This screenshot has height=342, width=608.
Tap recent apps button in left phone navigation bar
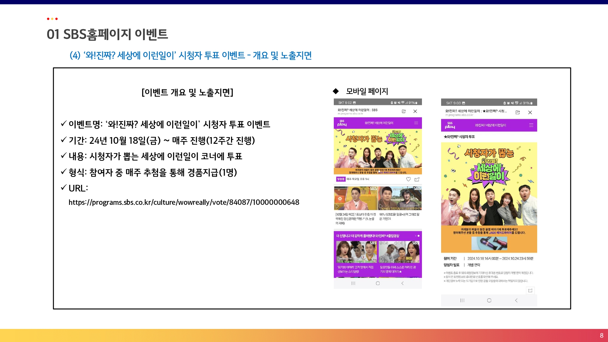353,283
